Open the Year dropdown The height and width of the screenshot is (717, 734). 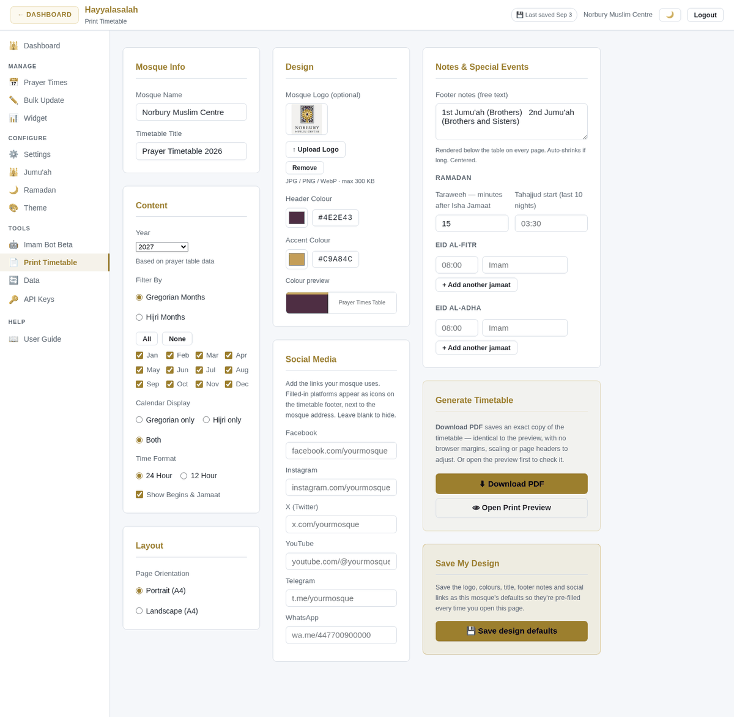[x=162, y=247]
